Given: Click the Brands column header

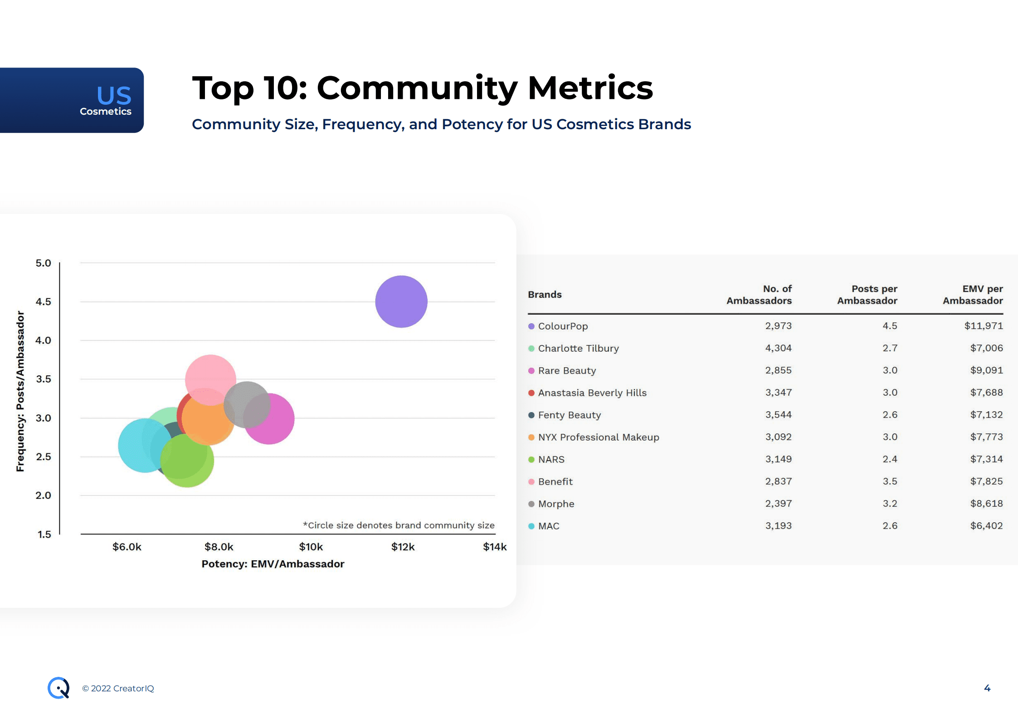Looking at the screenshot, I should tap(545, 294).
